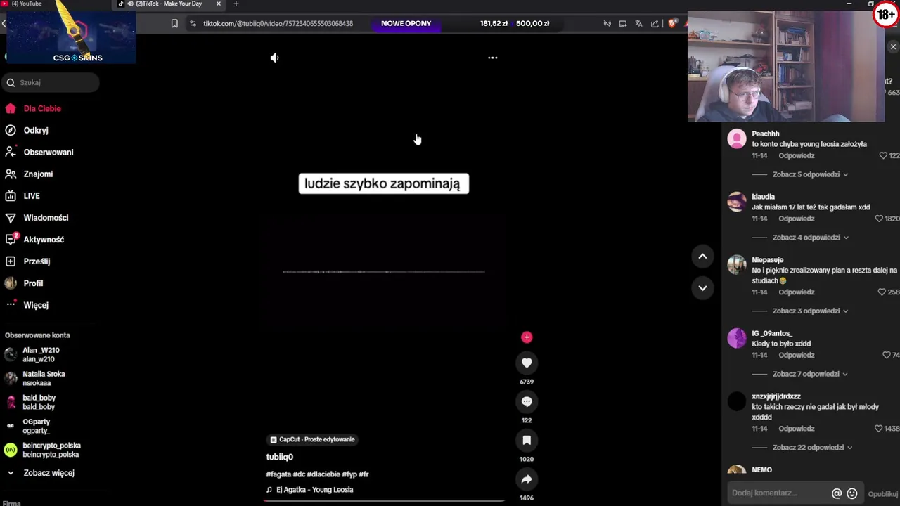
Task: Open the video three-dot options menu
Action: (x=493, y=58)
